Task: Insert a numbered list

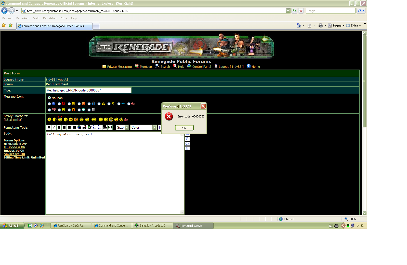Action: coord(95,127)
